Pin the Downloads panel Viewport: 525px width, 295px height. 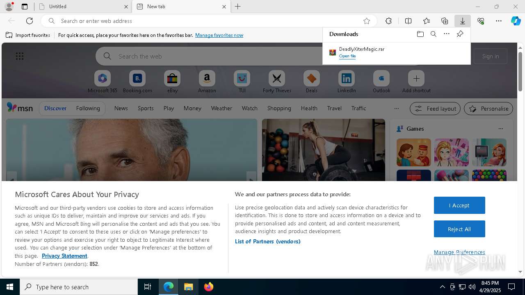pyautogui.click(x=460, y=34)
